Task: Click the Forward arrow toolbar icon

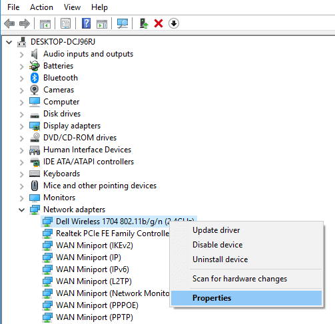Action: pos(25,23)
